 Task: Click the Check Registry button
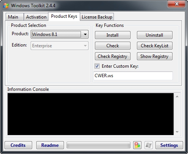[113, 56]
